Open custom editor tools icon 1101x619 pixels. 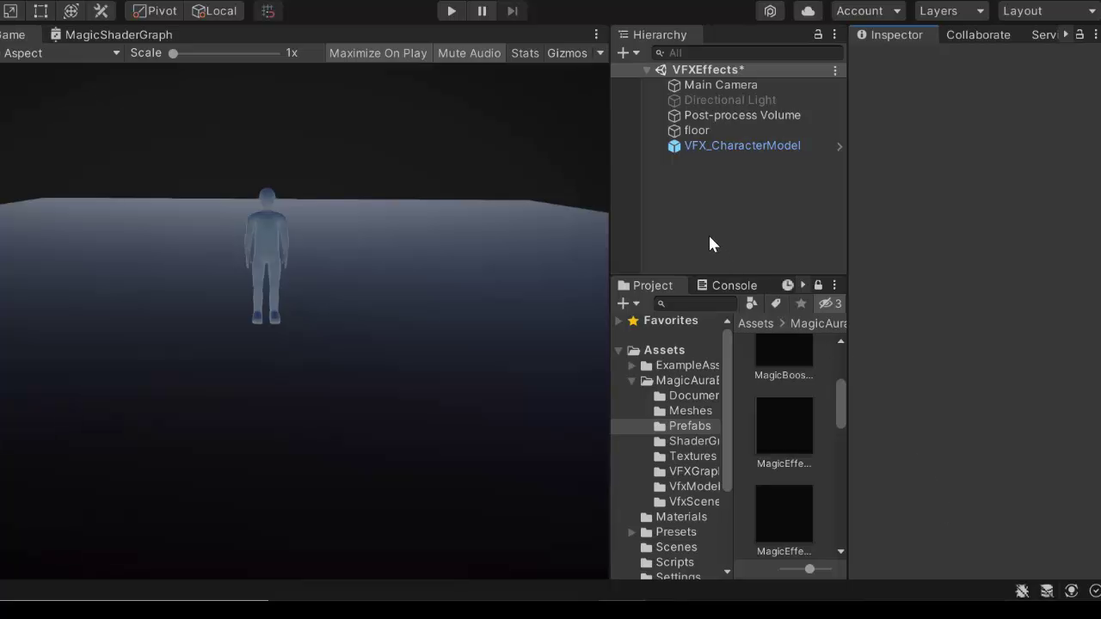pos(101,11)
